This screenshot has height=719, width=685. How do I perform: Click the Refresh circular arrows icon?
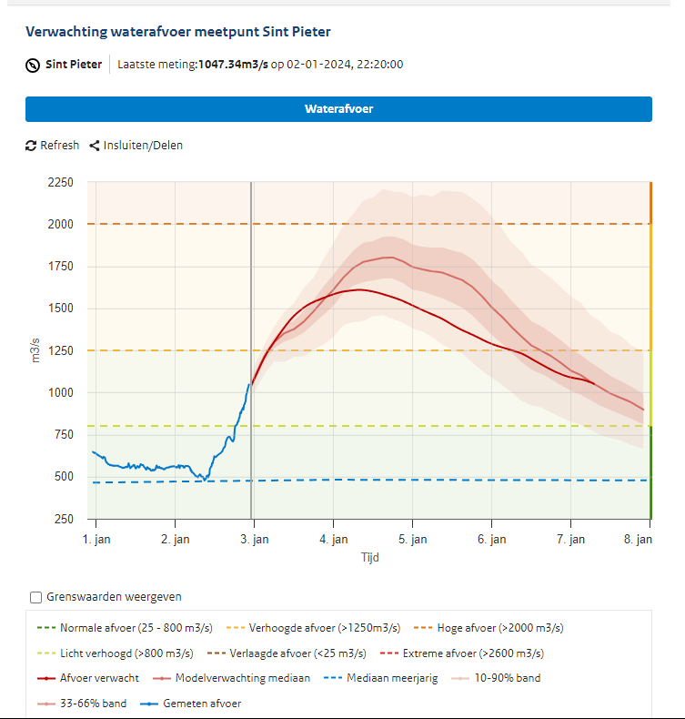(x=31, y=146)
